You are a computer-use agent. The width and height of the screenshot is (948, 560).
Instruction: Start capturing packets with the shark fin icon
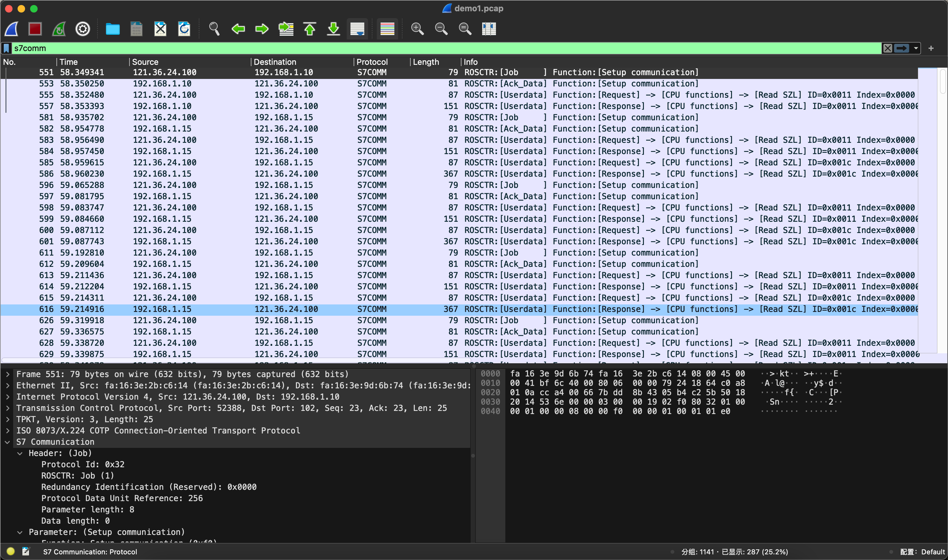pyautogui.click(x=12, y=29)
